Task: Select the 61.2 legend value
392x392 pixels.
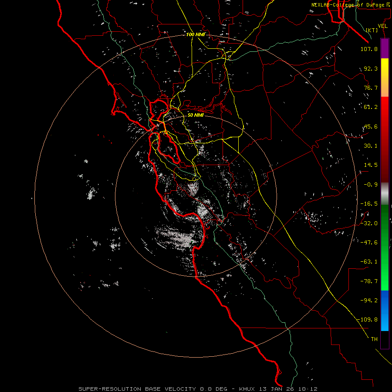Action: (371, 107)
